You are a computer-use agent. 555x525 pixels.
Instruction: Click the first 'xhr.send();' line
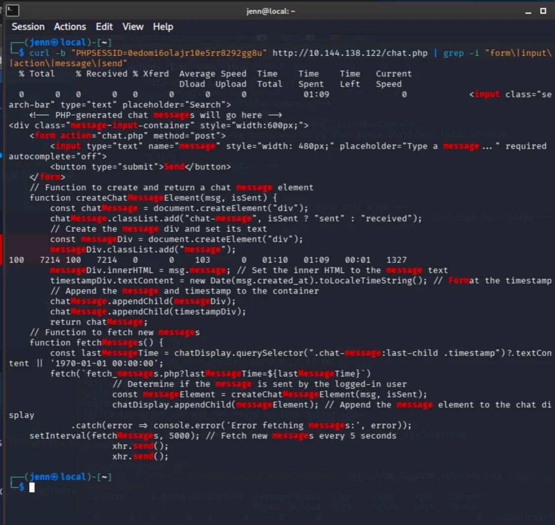(x=140, y=446)
